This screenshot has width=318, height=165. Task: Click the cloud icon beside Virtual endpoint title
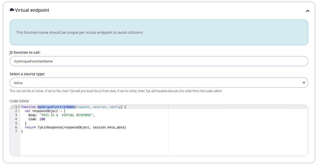(12, 10)
